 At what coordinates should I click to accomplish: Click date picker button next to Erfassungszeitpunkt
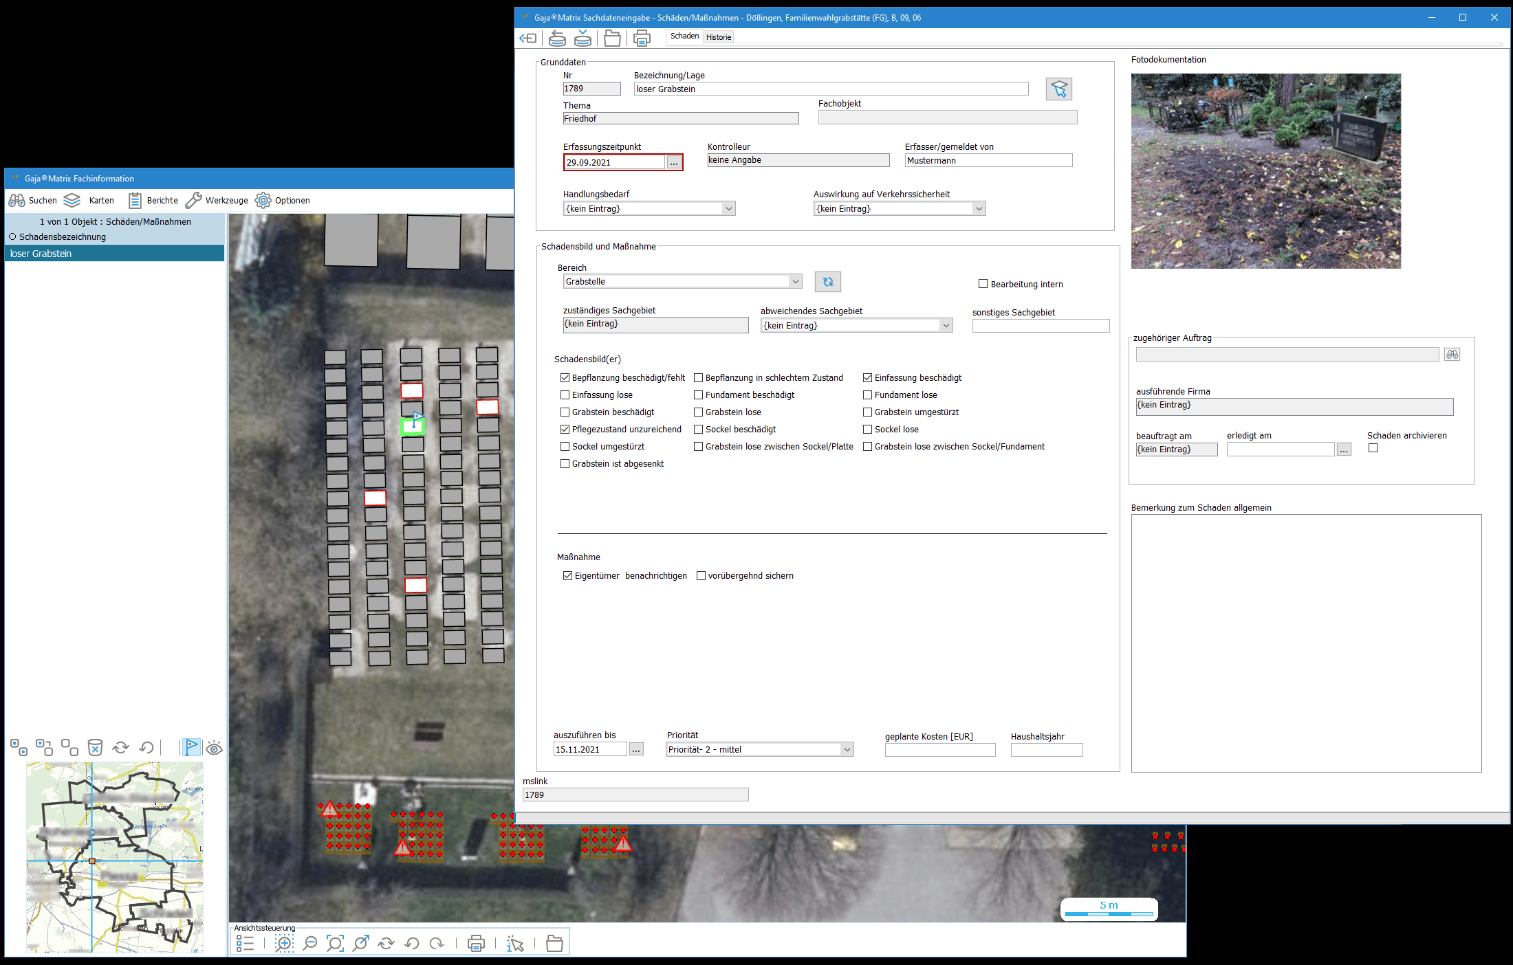point(674,163)
